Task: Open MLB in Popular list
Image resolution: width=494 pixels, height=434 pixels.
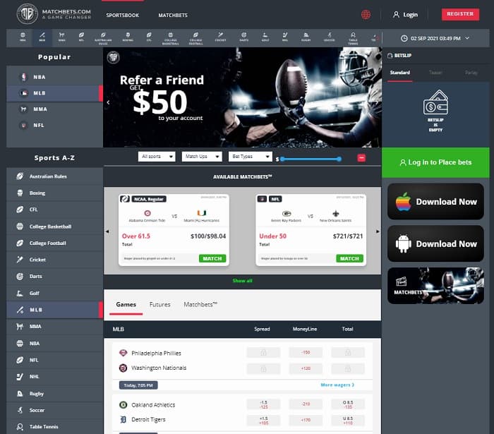Action: (x=54, y=93)
